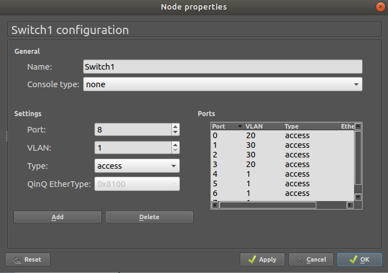Image resolution: width=388 pixels, height=273 pixels.
Task: Click the Reset button backspace icon
Action: (18, 260)
